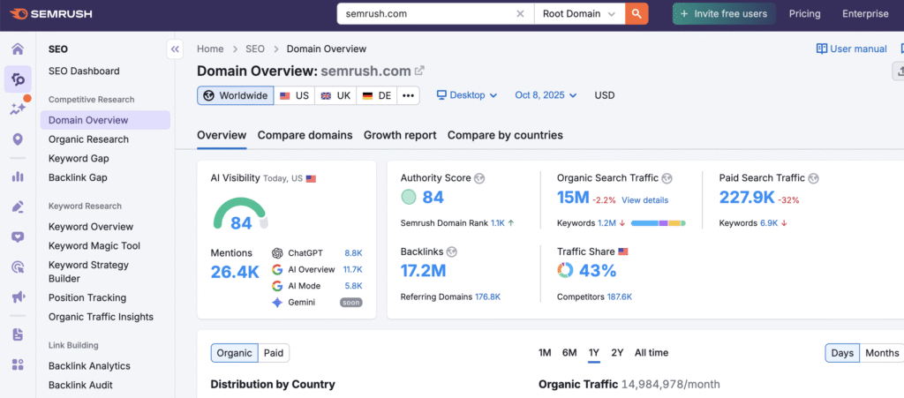Collapse the SEO sidebar with double chevron
The width and height of the screenshot is (904, 398).
[x=175, y=49]
